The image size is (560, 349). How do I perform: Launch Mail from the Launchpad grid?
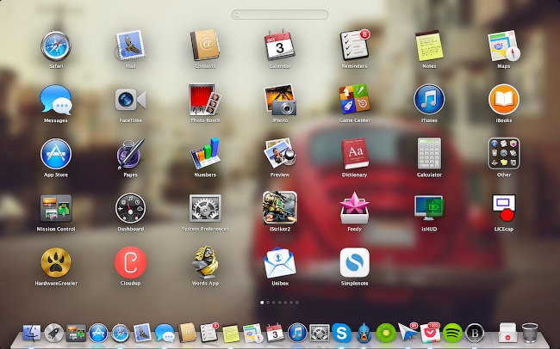click(130, 46)
